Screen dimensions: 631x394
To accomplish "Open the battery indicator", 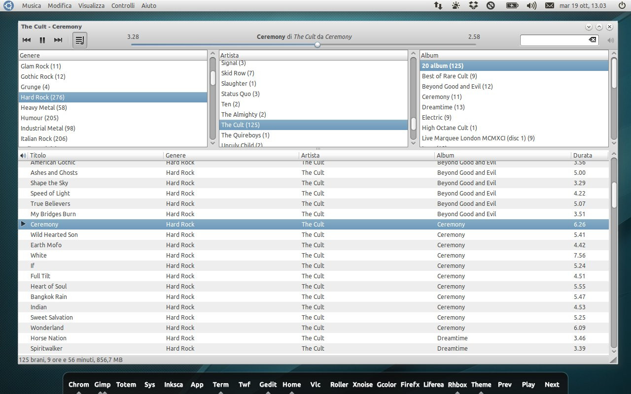I will 512,5.
